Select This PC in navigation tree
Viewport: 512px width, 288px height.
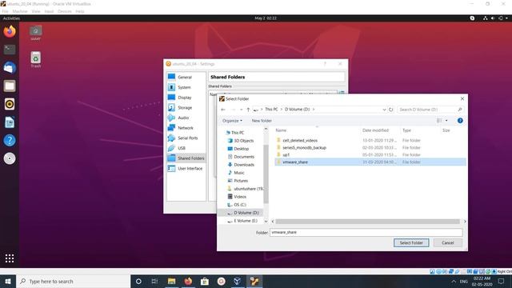click(238, 133)
